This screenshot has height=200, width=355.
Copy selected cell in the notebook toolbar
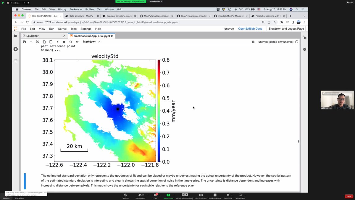click(x=44, y=42)
